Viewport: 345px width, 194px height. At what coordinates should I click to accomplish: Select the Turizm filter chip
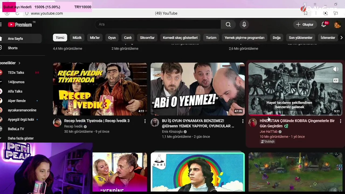click(211, 38)
